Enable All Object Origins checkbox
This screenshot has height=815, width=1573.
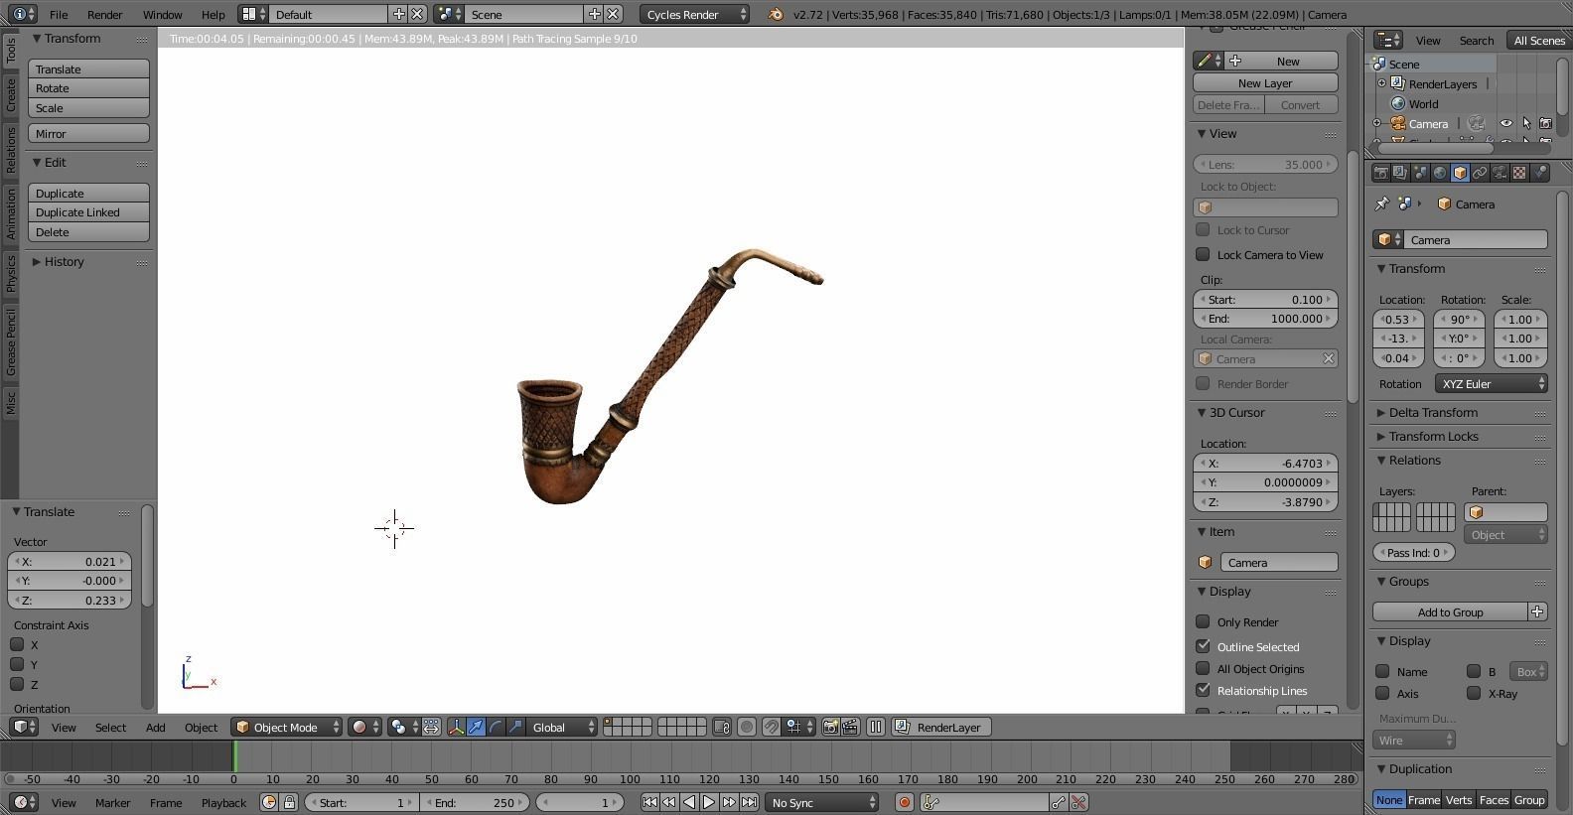click(x=1203, y=668)
